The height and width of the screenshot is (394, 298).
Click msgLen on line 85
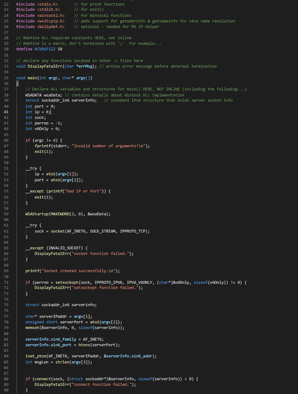point(41,362)
